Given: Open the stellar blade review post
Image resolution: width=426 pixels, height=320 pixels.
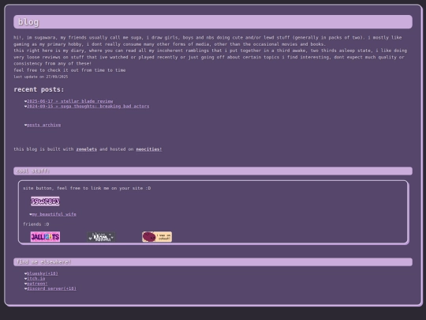Looking at the screenshot, I should tap(70, 101).
